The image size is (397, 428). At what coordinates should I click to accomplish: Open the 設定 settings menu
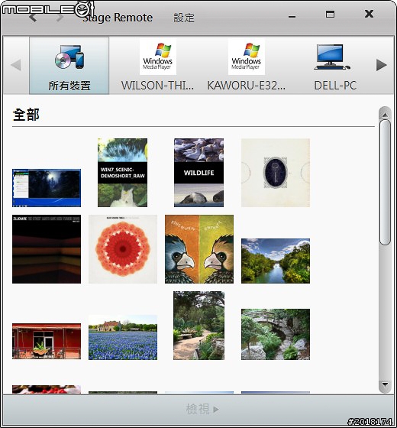[184, 18]
